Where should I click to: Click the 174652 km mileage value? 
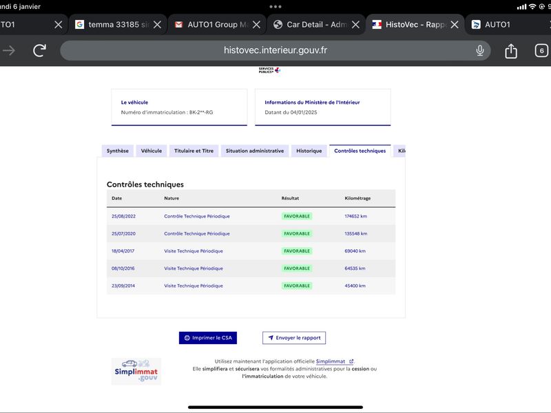[355, 216]
